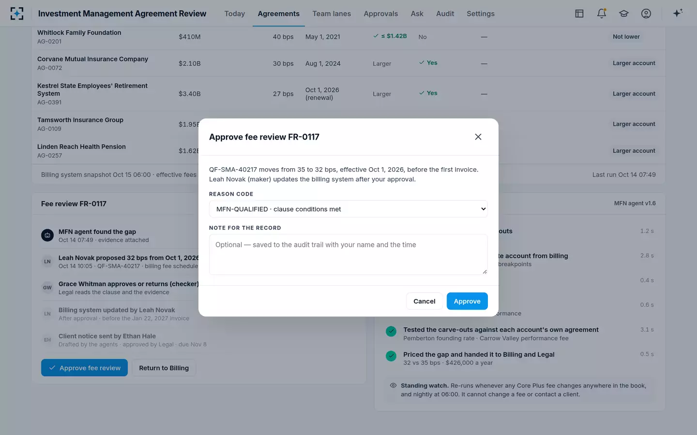
Task: Click the eye icon beside Standing watch
Action: point(393,385)
